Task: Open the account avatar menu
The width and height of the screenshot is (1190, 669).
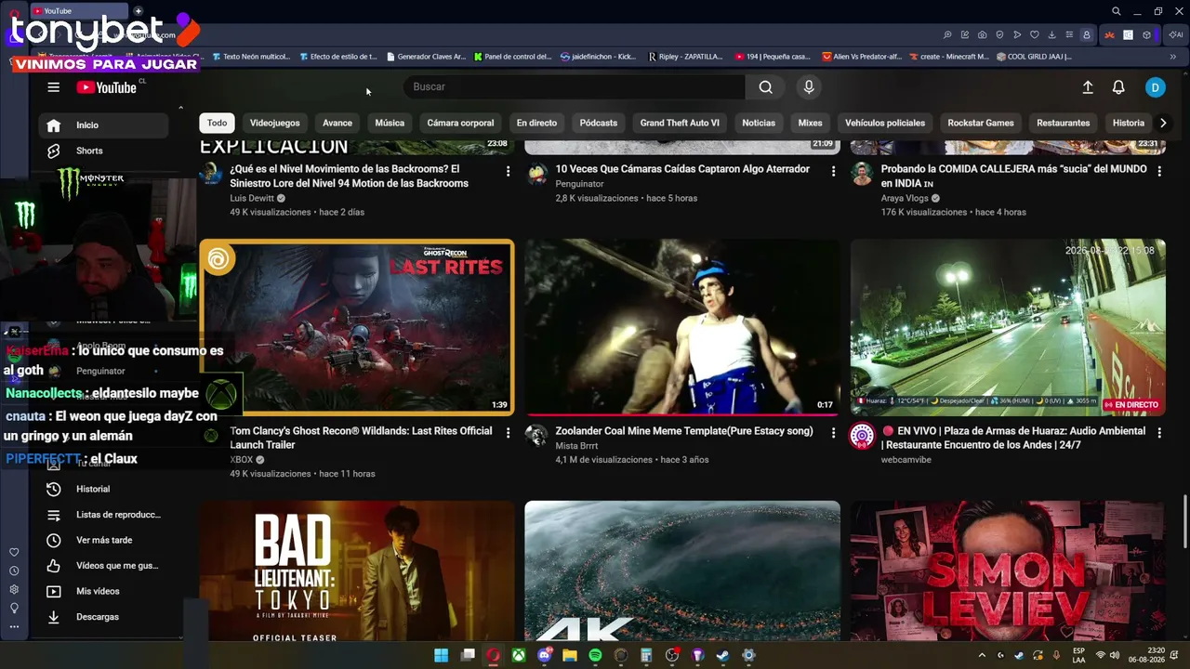Action: 1155,87
